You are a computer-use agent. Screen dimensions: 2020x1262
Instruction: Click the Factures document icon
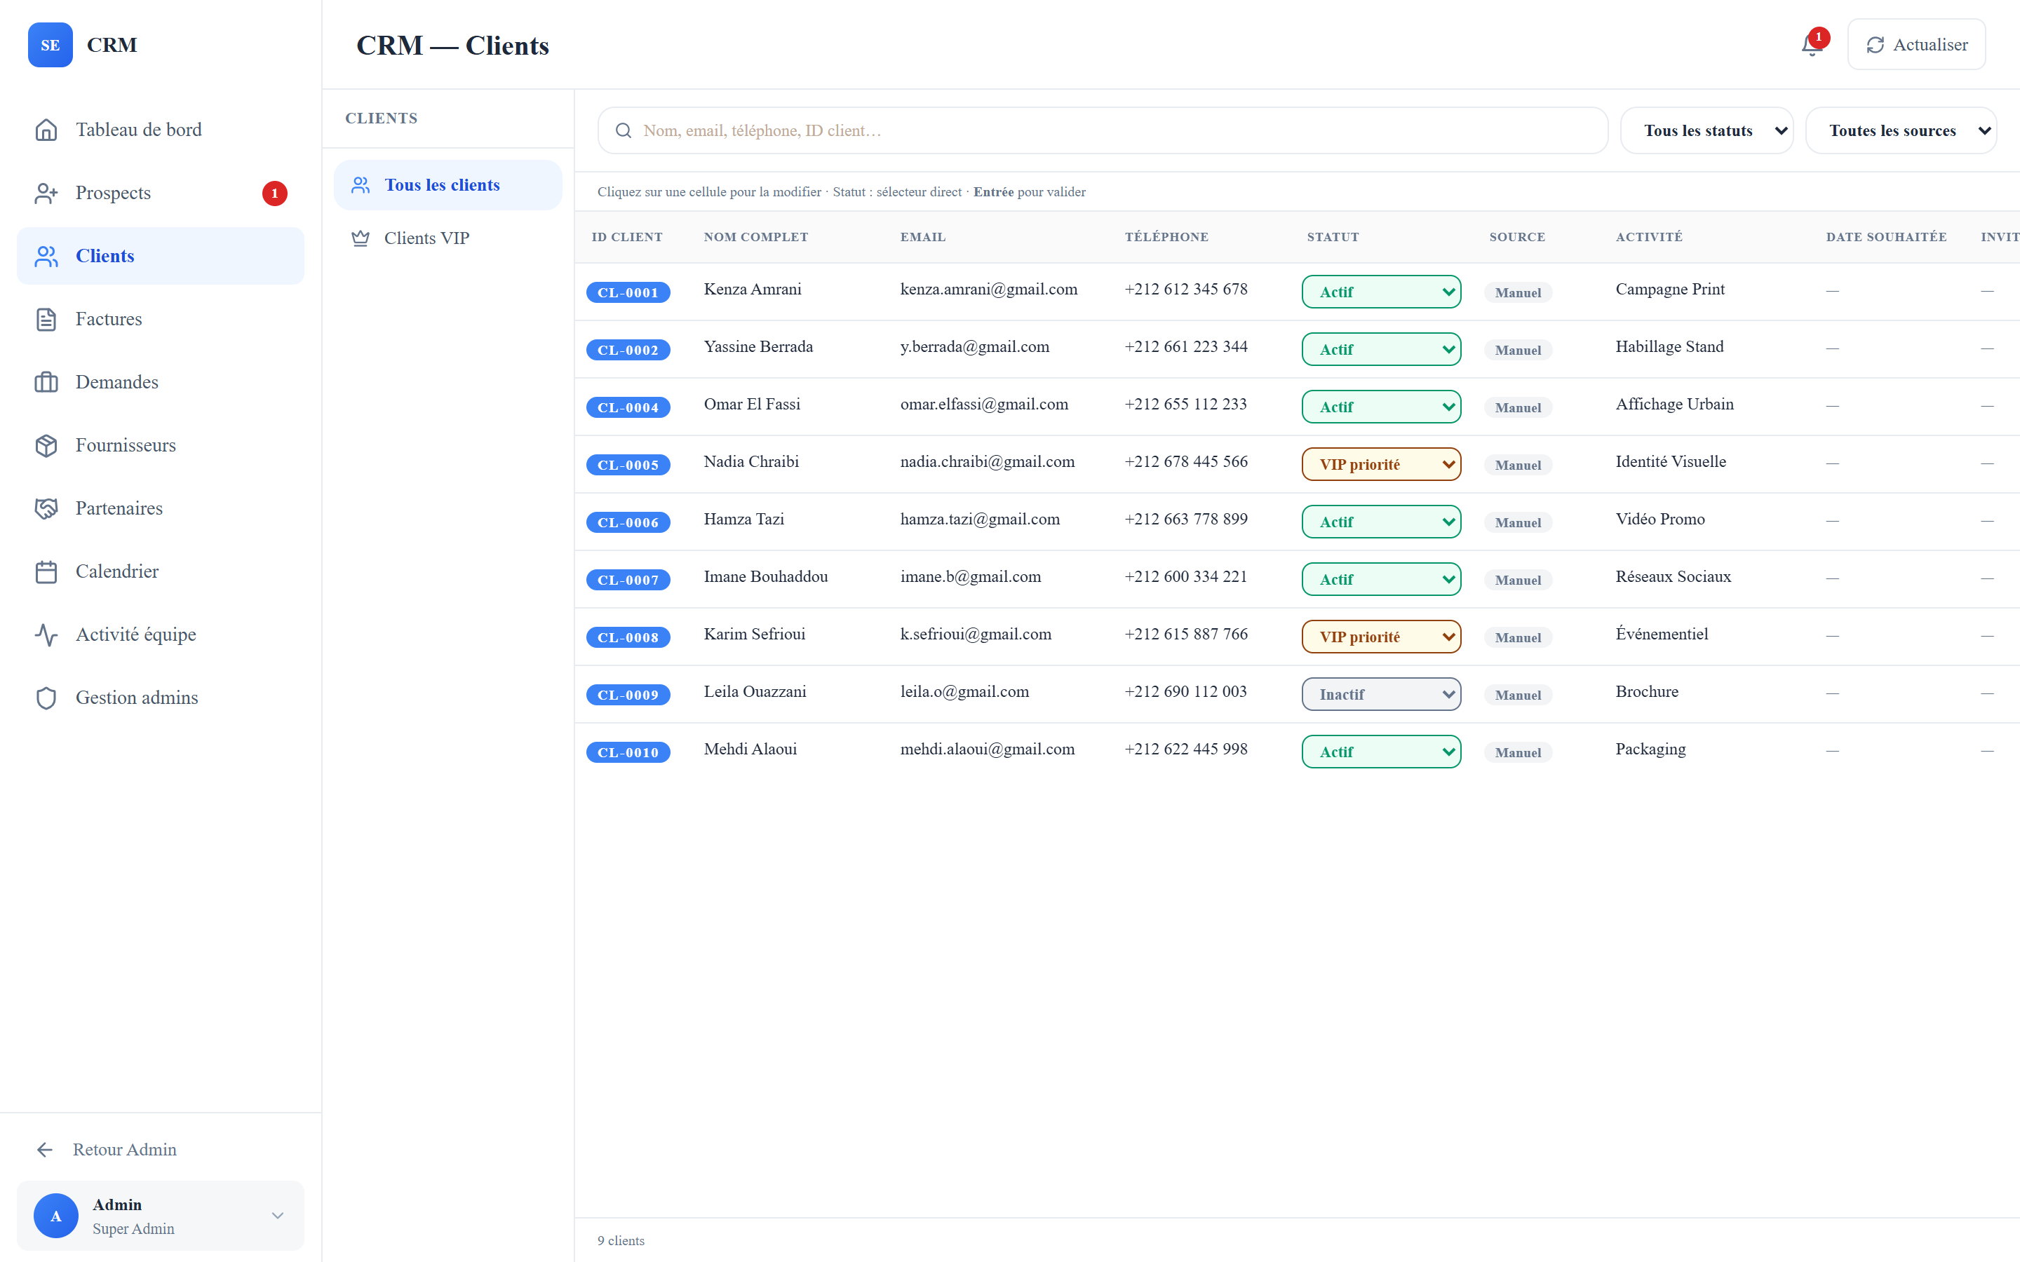[x=47, y=320]
